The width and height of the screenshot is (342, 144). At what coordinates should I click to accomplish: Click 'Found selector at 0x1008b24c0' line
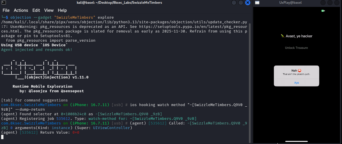(x=82, y=114)
